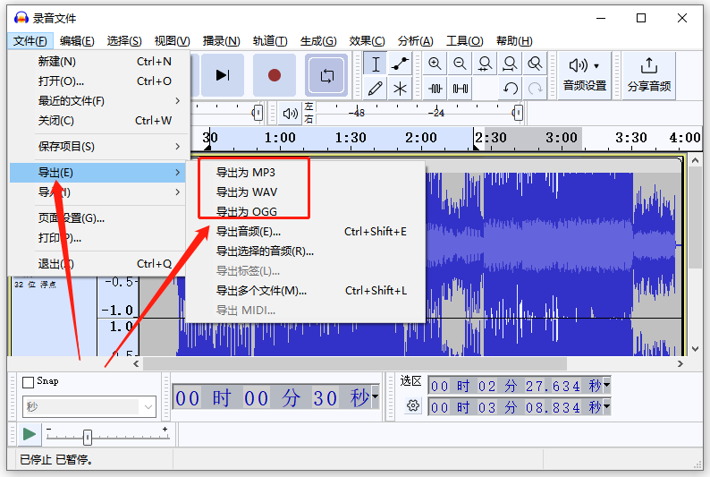Open selection start time format dropdown

click(x=607, y=386)
